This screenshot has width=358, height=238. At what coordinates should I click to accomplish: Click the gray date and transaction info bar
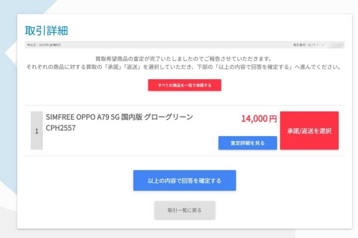click(x=185, y=45)
